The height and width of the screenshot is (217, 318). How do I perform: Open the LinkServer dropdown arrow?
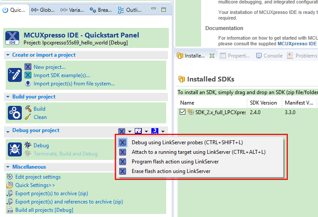tap(130, 132)
